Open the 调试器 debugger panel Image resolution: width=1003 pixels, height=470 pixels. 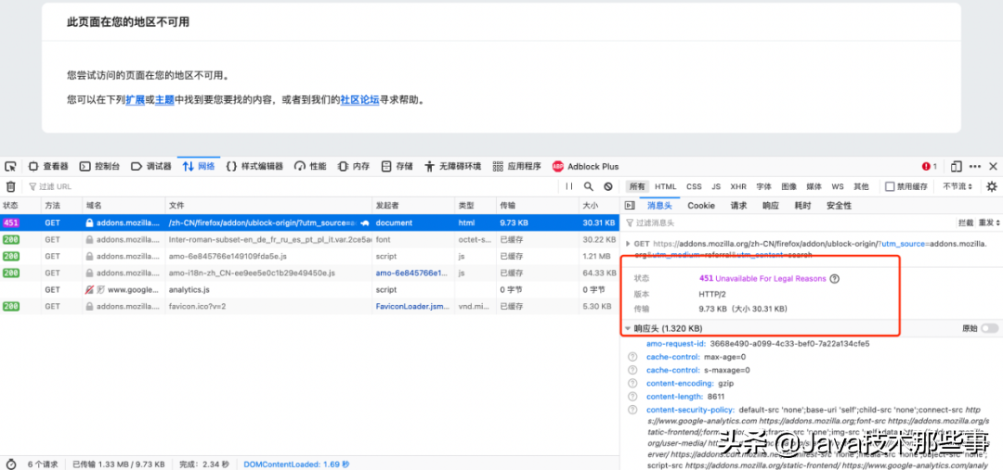pos(151,167)
